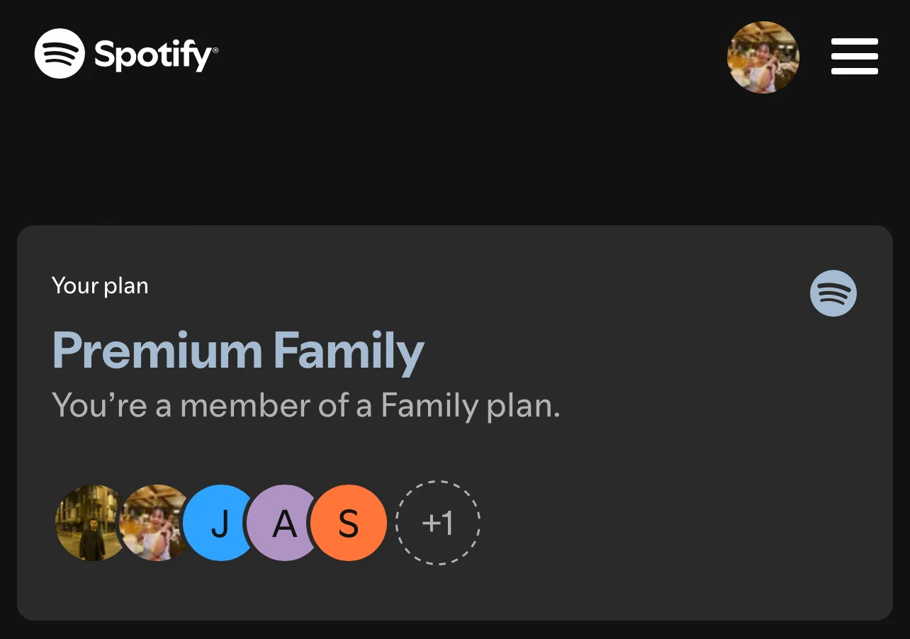Click empty space right of +1 circle
This screenshot has height=639, width=910.
tap(673, 523)
